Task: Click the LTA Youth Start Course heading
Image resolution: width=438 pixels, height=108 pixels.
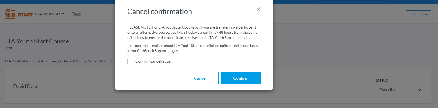Action: coord(37,41)
